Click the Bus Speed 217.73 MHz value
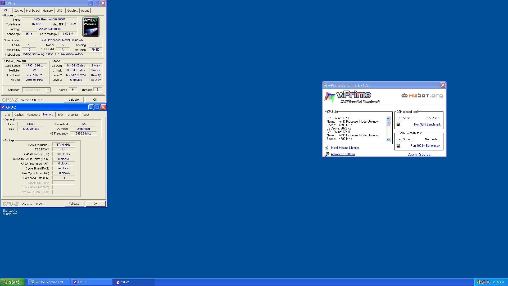 [34, 75]
